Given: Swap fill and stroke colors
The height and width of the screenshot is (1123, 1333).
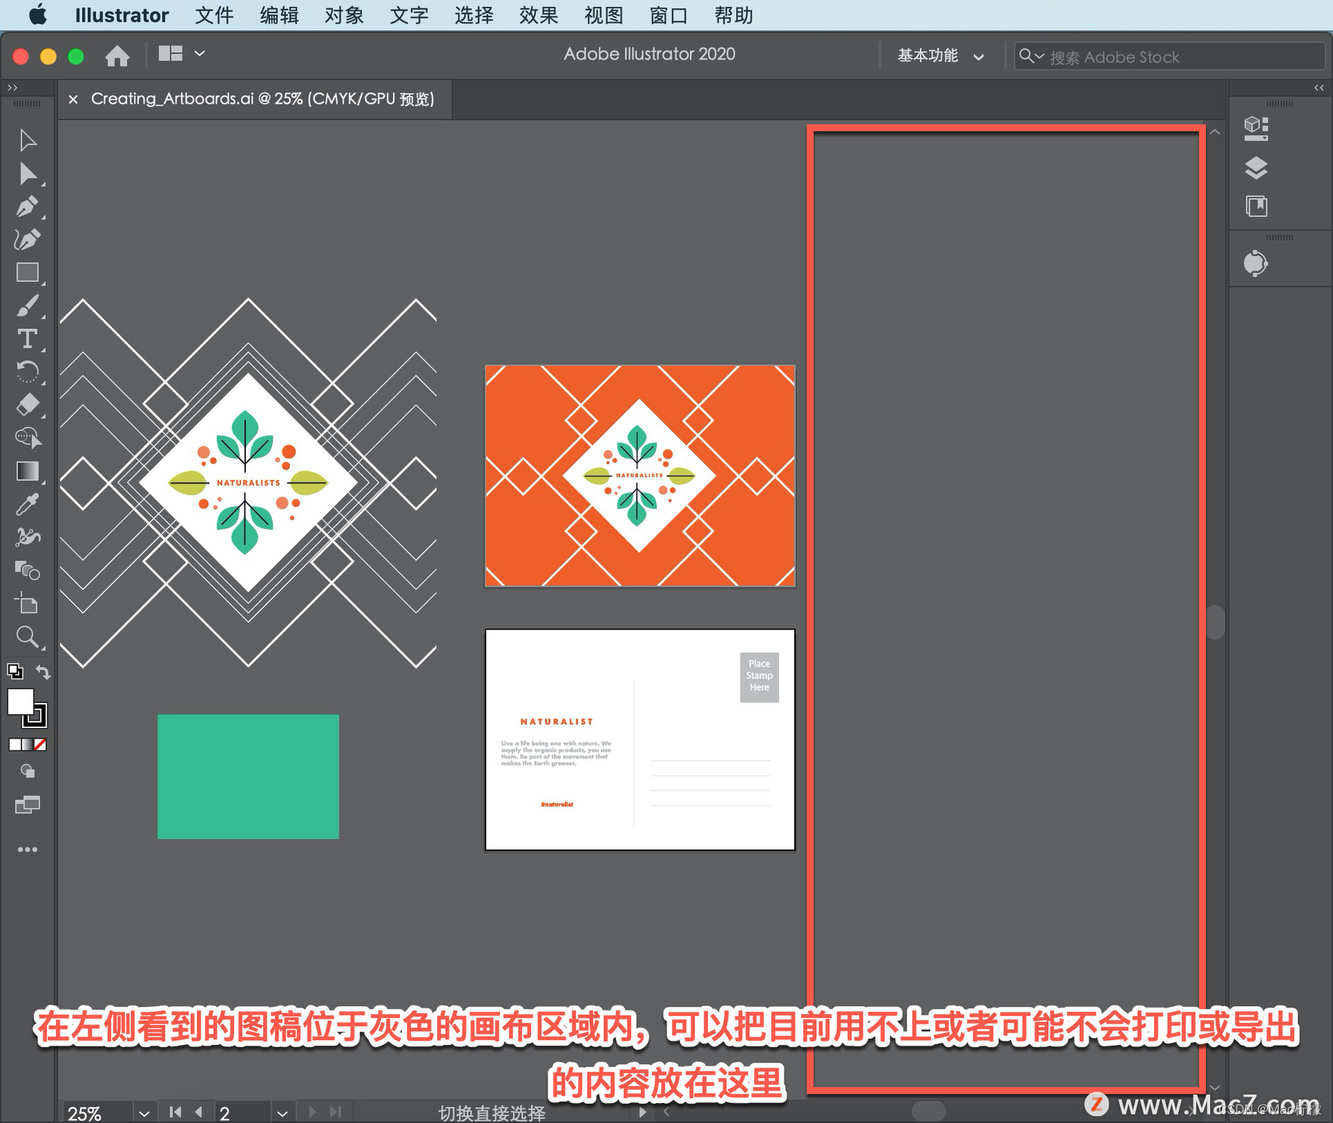Looking at the screenshot, I should (43, 672).
